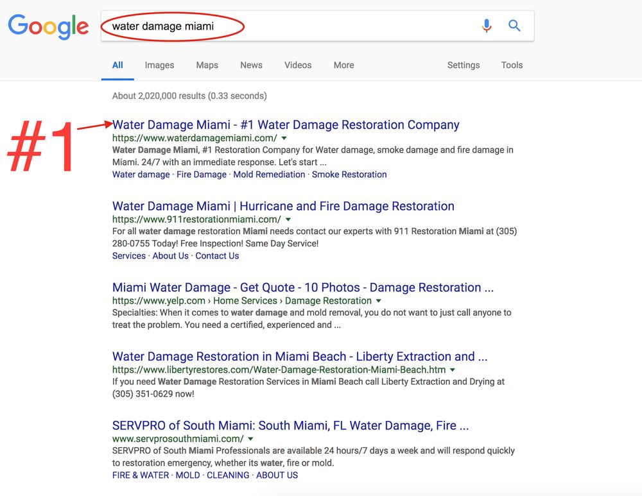Click the https://www.waterdamagemiami.com/ URL text

tap(195, 138)
